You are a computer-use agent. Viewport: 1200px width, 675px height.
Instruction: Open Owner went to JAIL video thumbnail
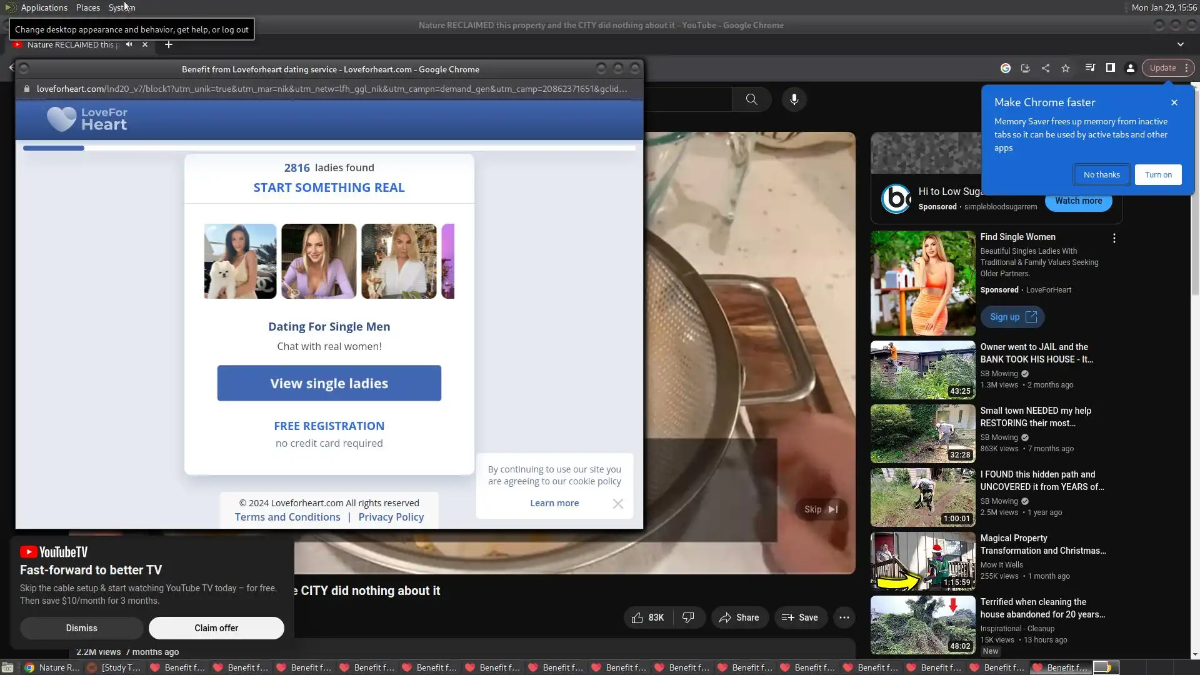[x=922, y=370]
